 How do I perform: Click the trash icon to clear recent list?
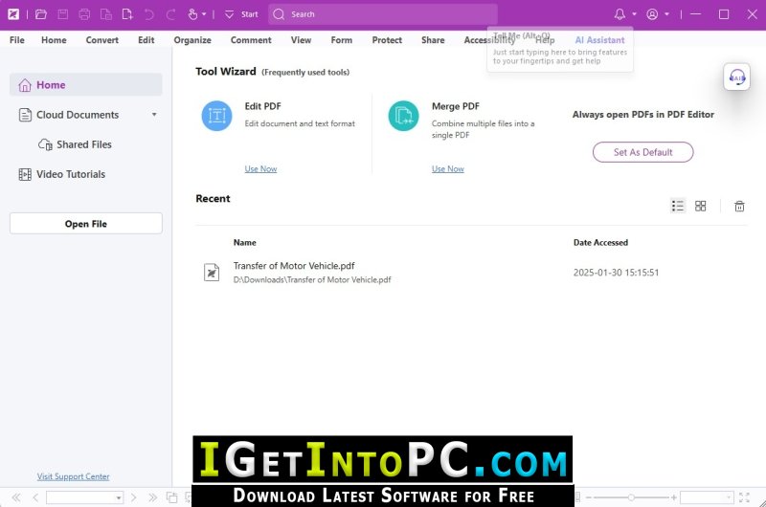point(739,207)
